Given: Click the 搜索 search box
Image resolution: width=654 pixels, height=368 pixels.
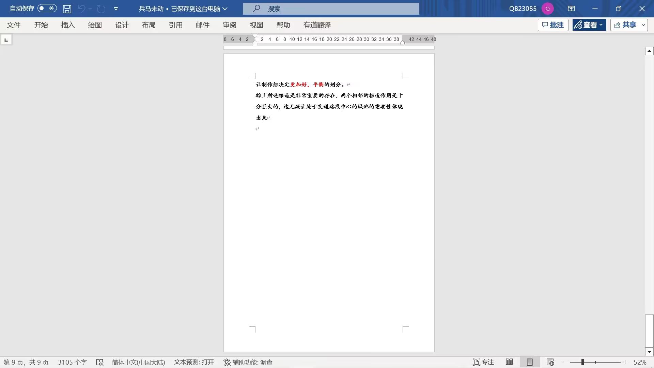Looking at the screenshot, I should (331, 9).
